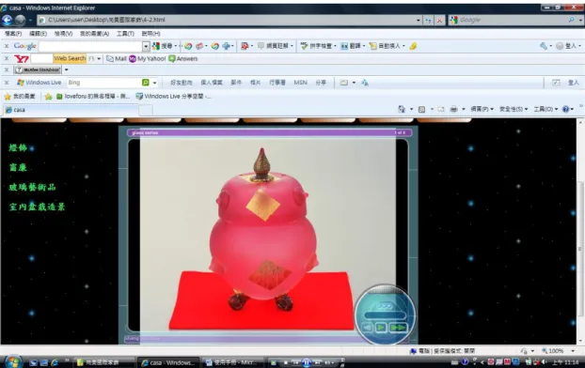585x368 pixels.
Task: Click the Windows Start orb
Action: 12,362
